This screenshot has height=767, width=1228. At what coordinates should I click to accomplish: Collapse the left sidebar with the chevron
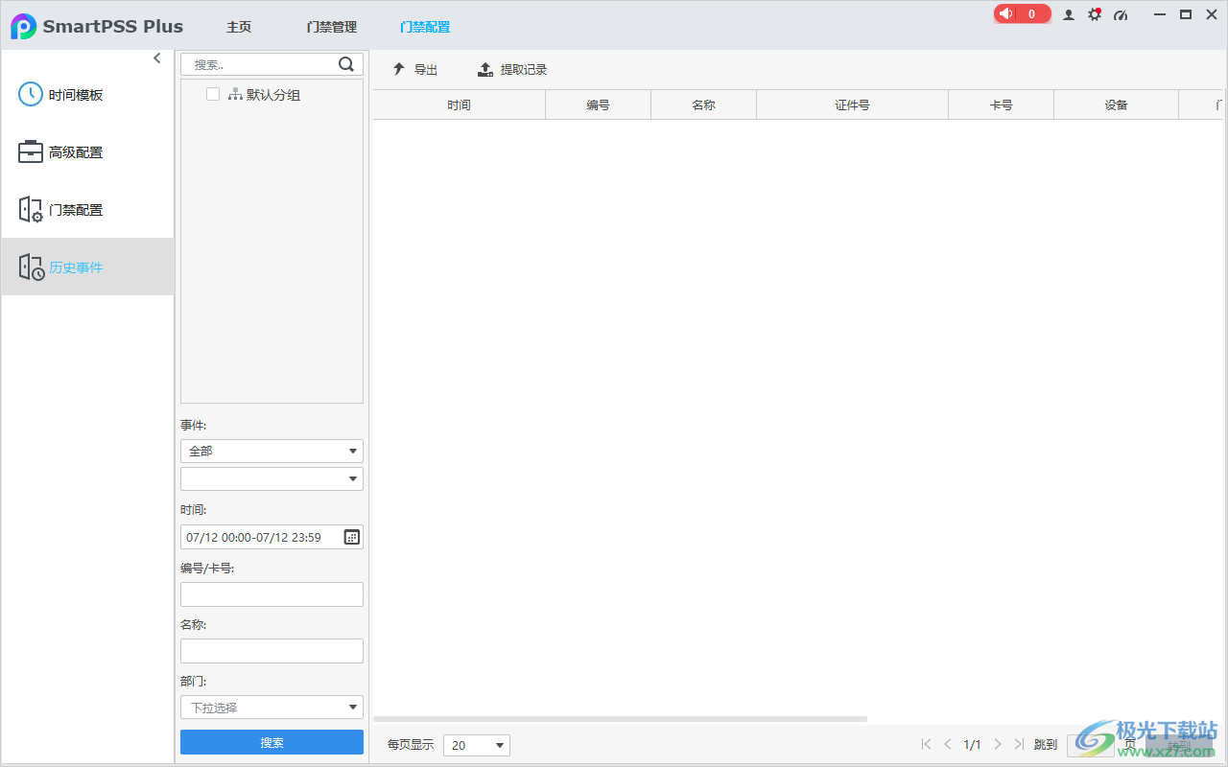pyautogui.click(x=157, y=58)
